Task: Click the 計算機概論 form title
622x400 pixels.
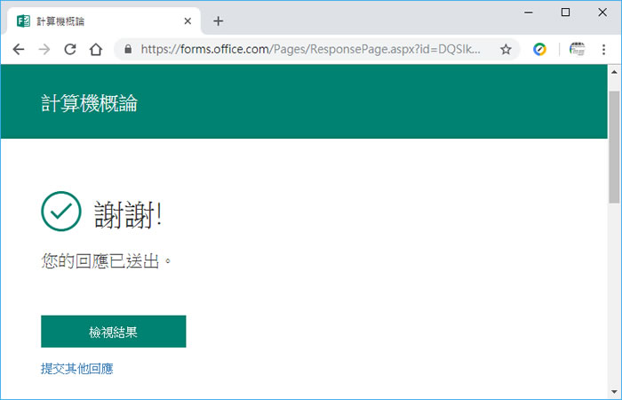Action: pyautogui.click(x=89, y=103)
